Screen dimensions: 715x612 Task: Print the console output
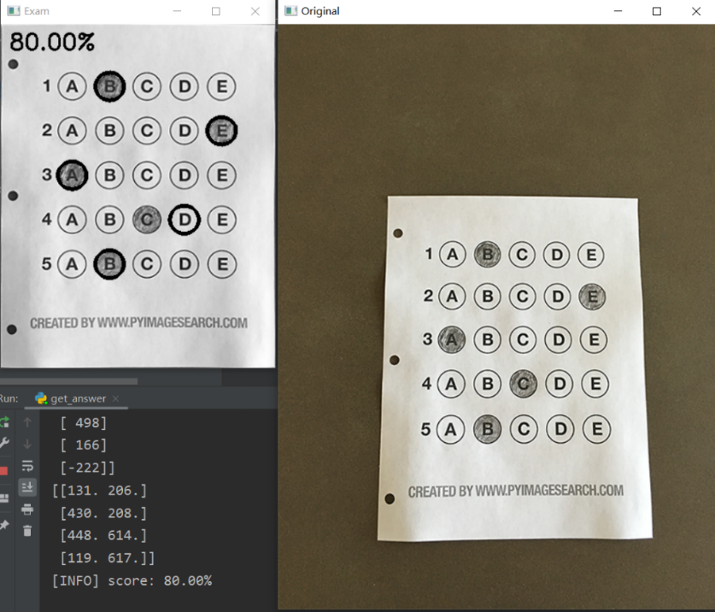coord(27,509)
